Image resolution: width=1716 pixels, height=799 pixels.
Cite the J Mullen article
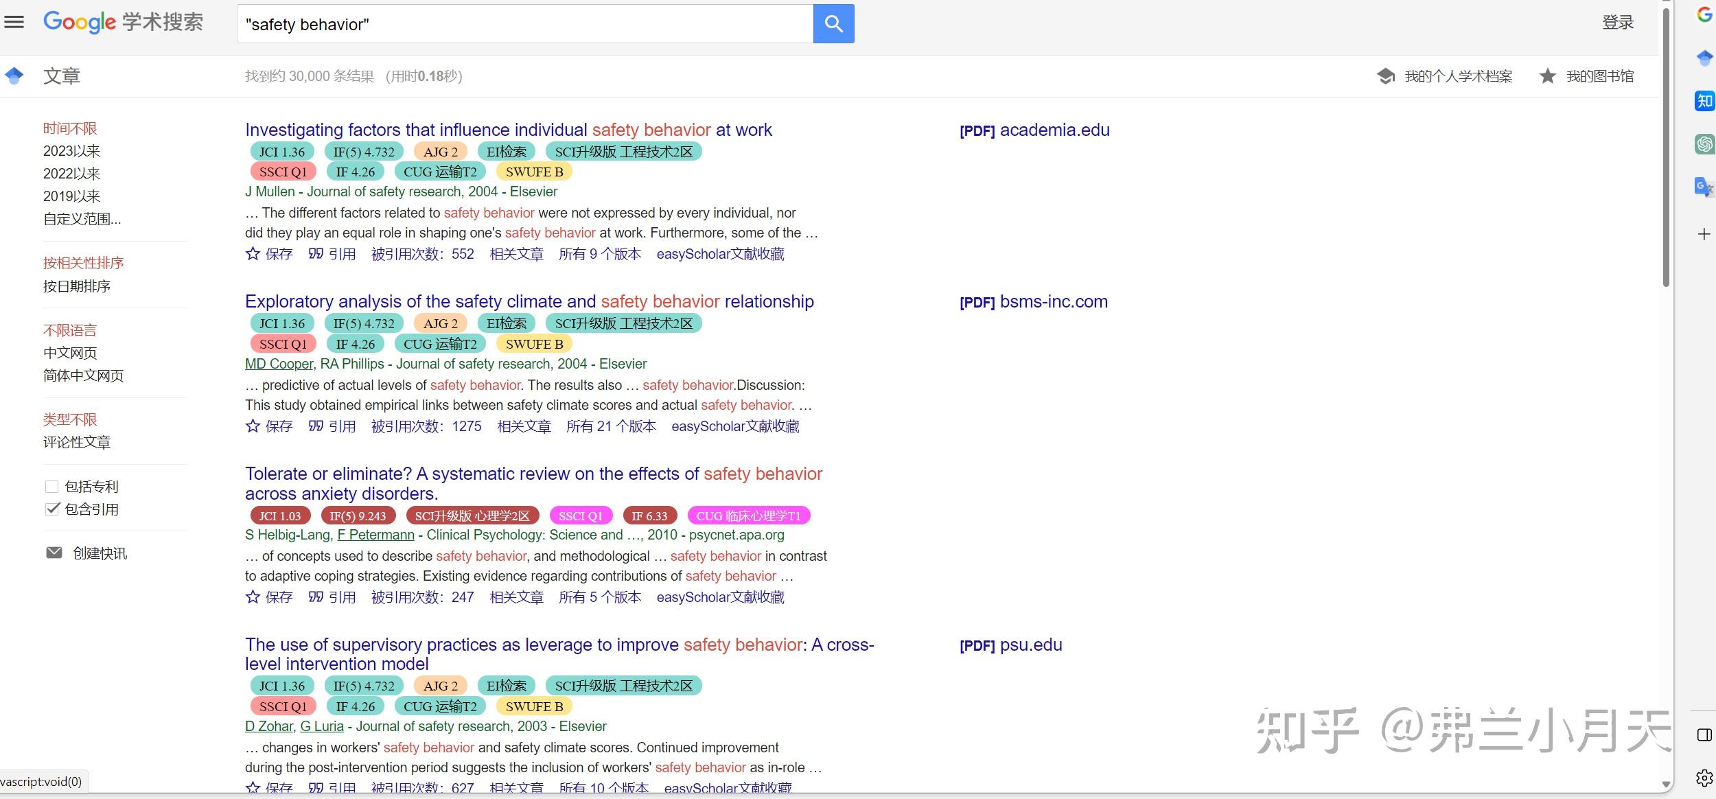coord(332,254)
